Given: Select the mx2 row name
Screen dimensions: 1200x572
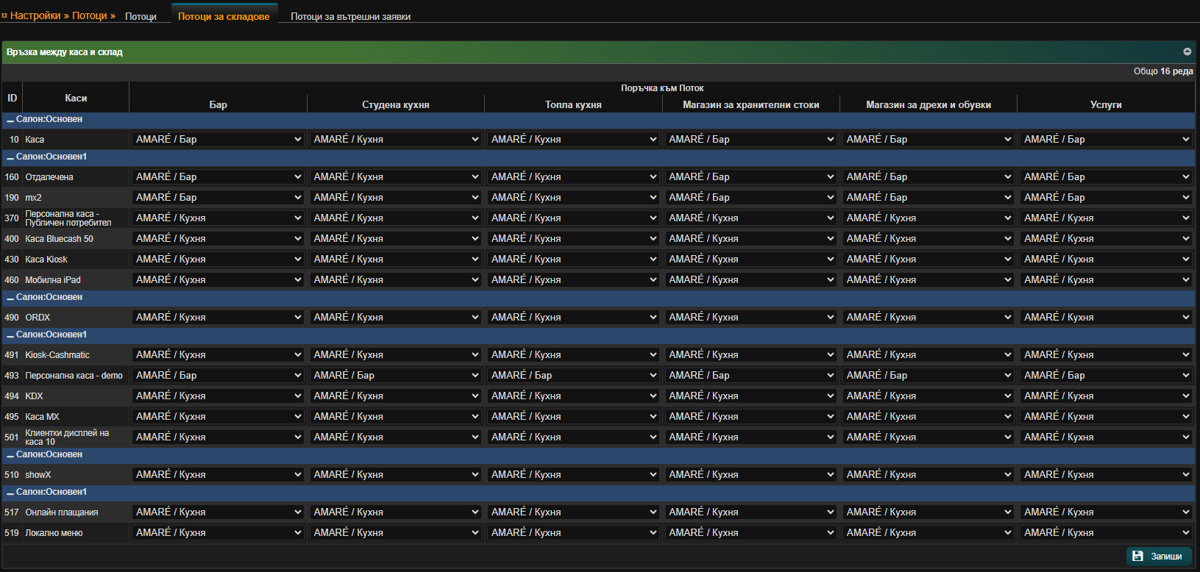Looking at the screenshot, I should point(33,198).
